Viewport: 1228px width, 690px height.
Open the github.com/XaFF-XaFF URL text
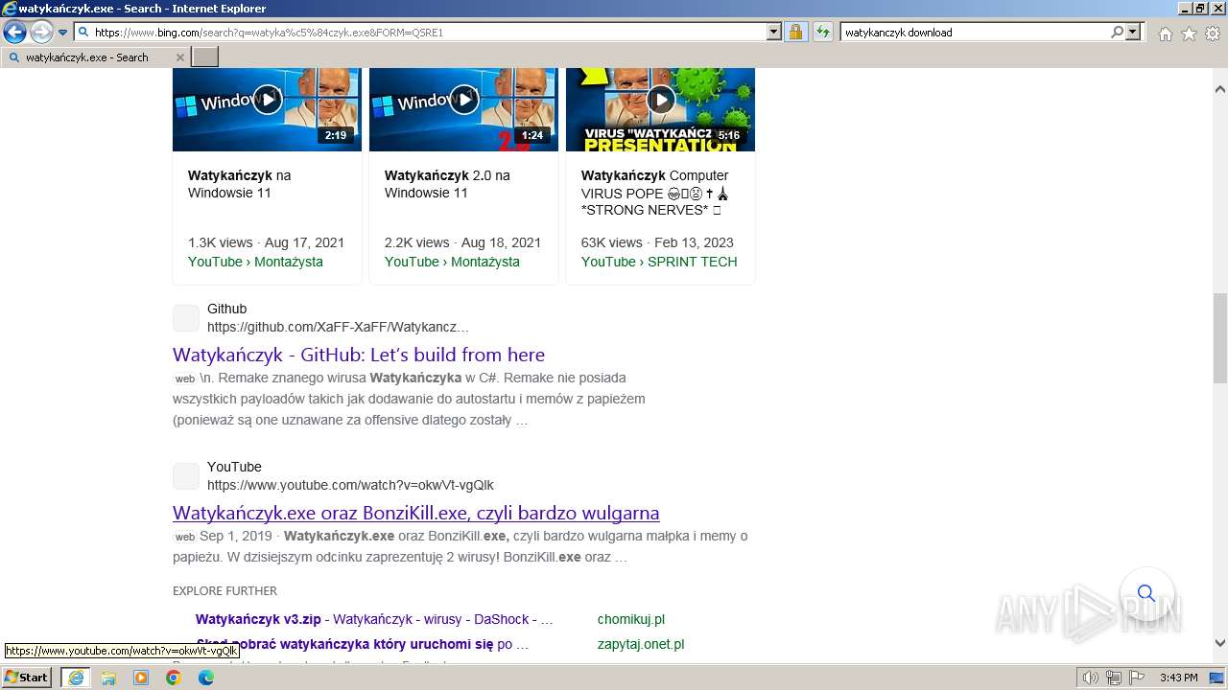(338, 327)
